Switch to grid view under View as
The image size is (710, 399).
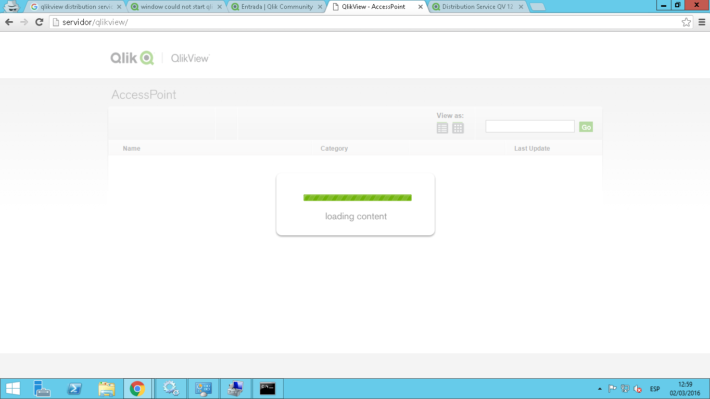click(x=458, y=128)
